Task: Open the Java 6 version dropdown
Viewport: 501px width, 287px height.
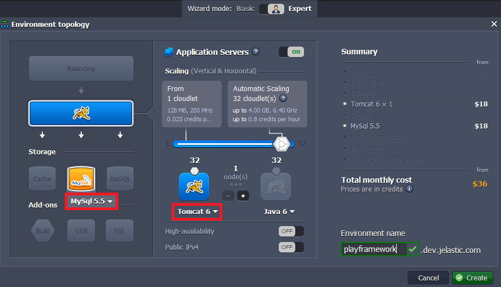Action: coord(279,212)
